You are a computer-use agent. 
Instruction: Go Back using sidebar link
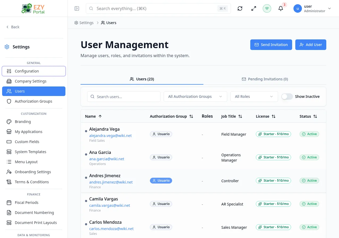(x=13, y=27)
